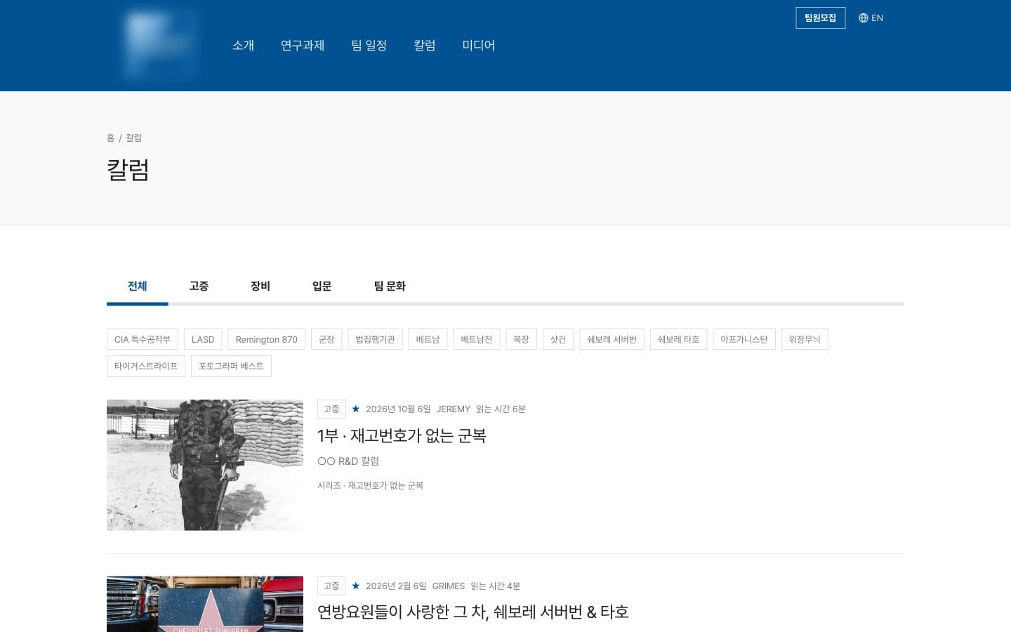The height and width of the screenshot is (632, 1011).
Task: Select the 법집행기관 tag
Action: (x=375, y=339)
